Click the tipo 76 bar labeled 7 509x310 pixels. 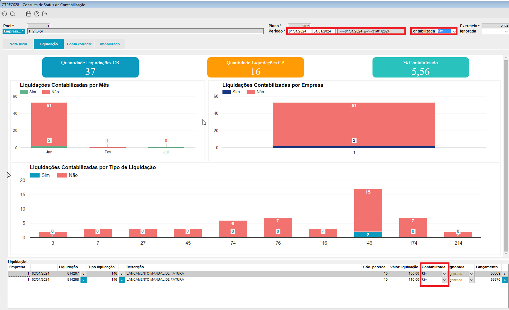pyautogui.click(x=278, y=227)
